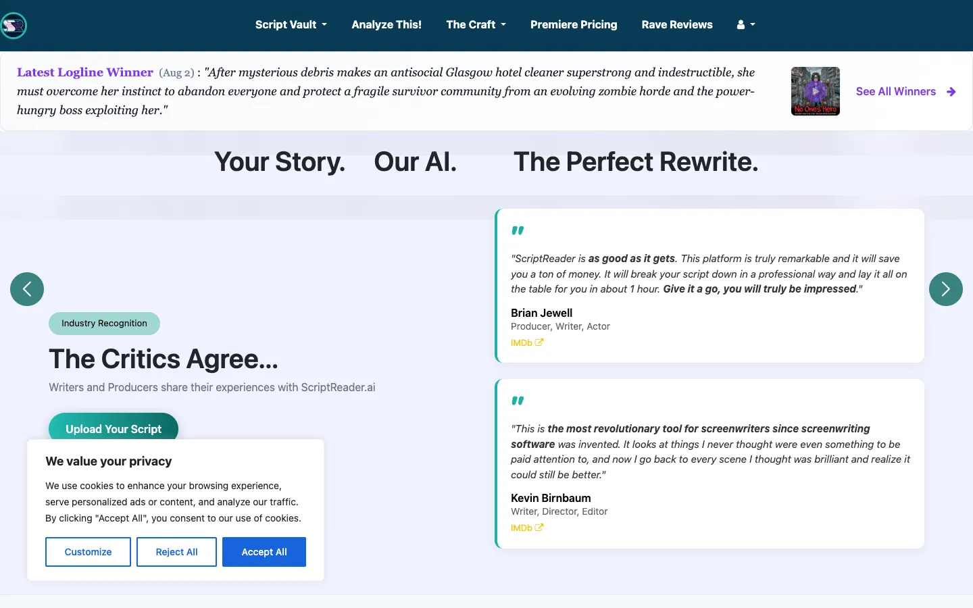Click the Latest Logline Winner heading
973x608 pixels.
[85, 72]
